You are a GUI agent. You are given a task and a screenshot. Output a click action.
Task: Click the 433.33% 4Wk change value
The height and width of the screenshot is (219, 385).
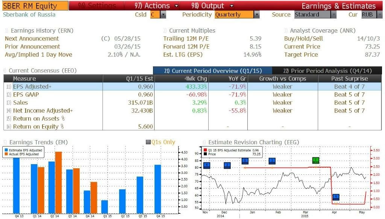click(196, 86)
